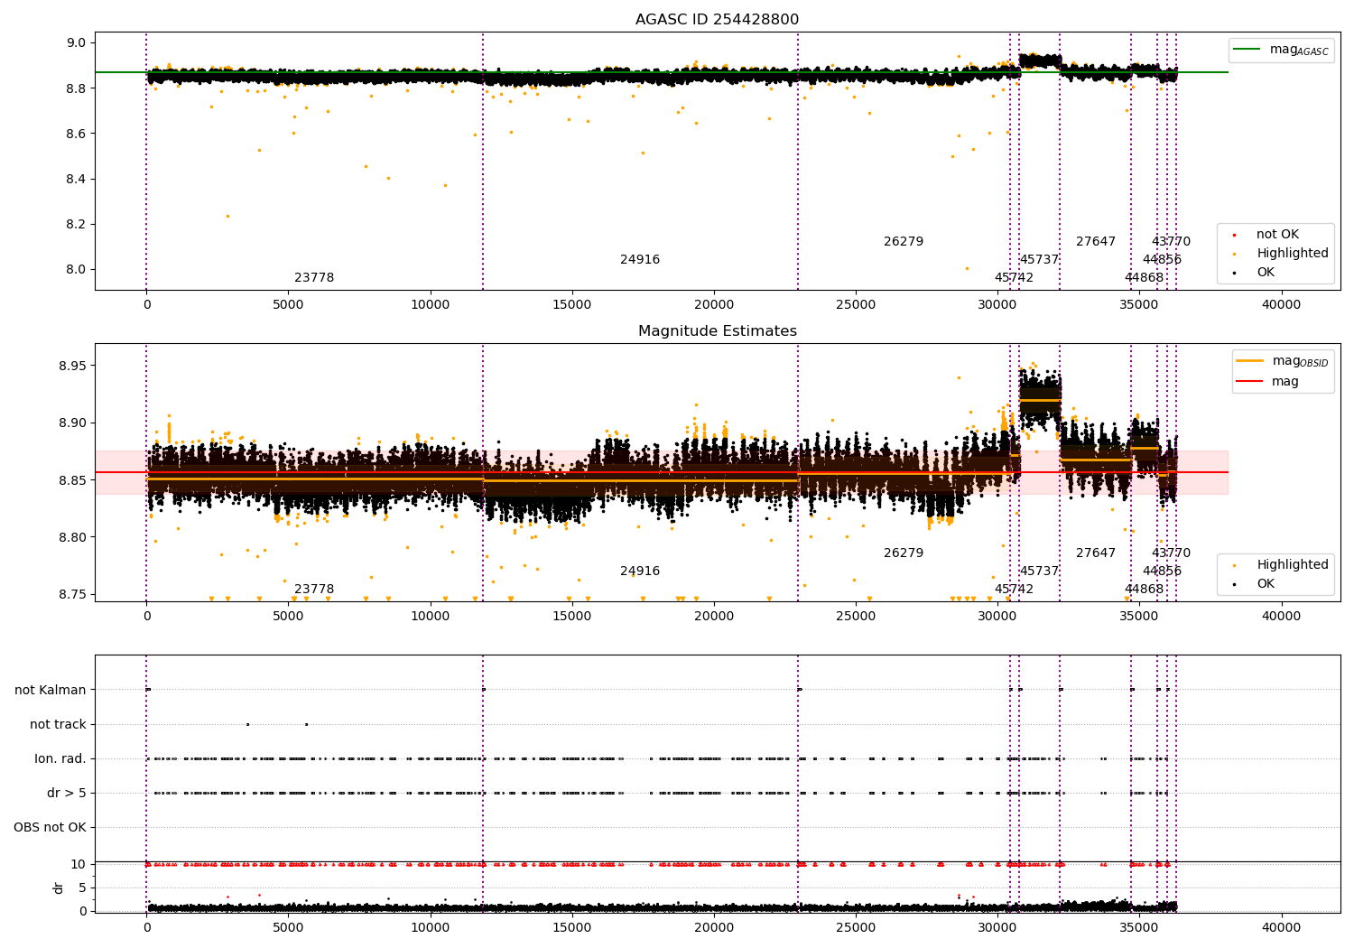The height and width of the screenshot is (948, 1354).
Task: Click obsid label 43770 in the middle plot
Action: (1171, 553)
